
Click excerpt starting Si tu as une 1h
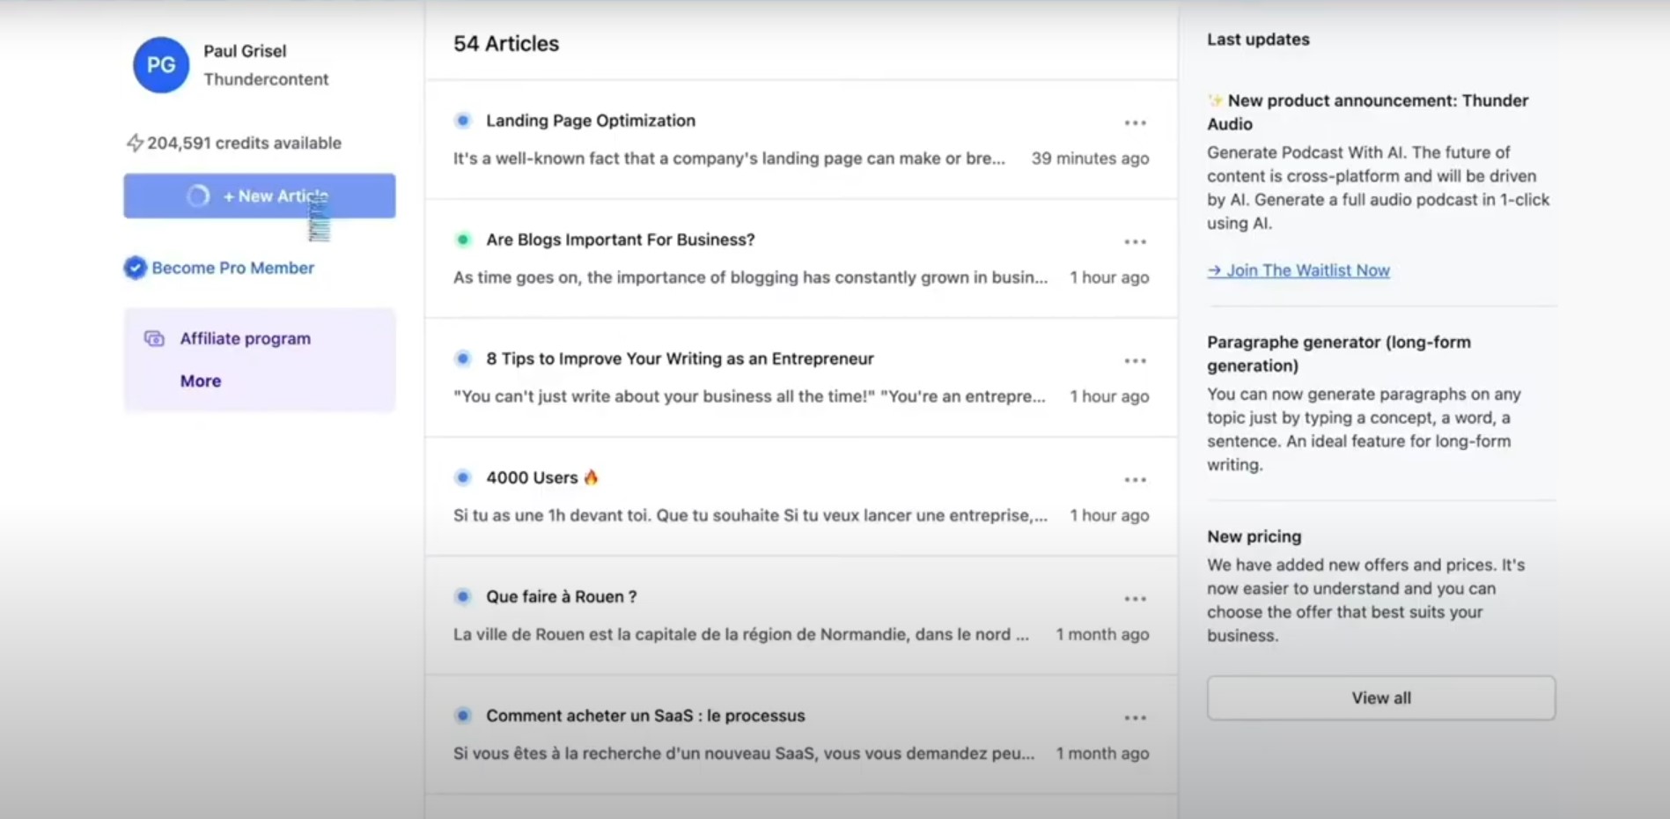750,515
